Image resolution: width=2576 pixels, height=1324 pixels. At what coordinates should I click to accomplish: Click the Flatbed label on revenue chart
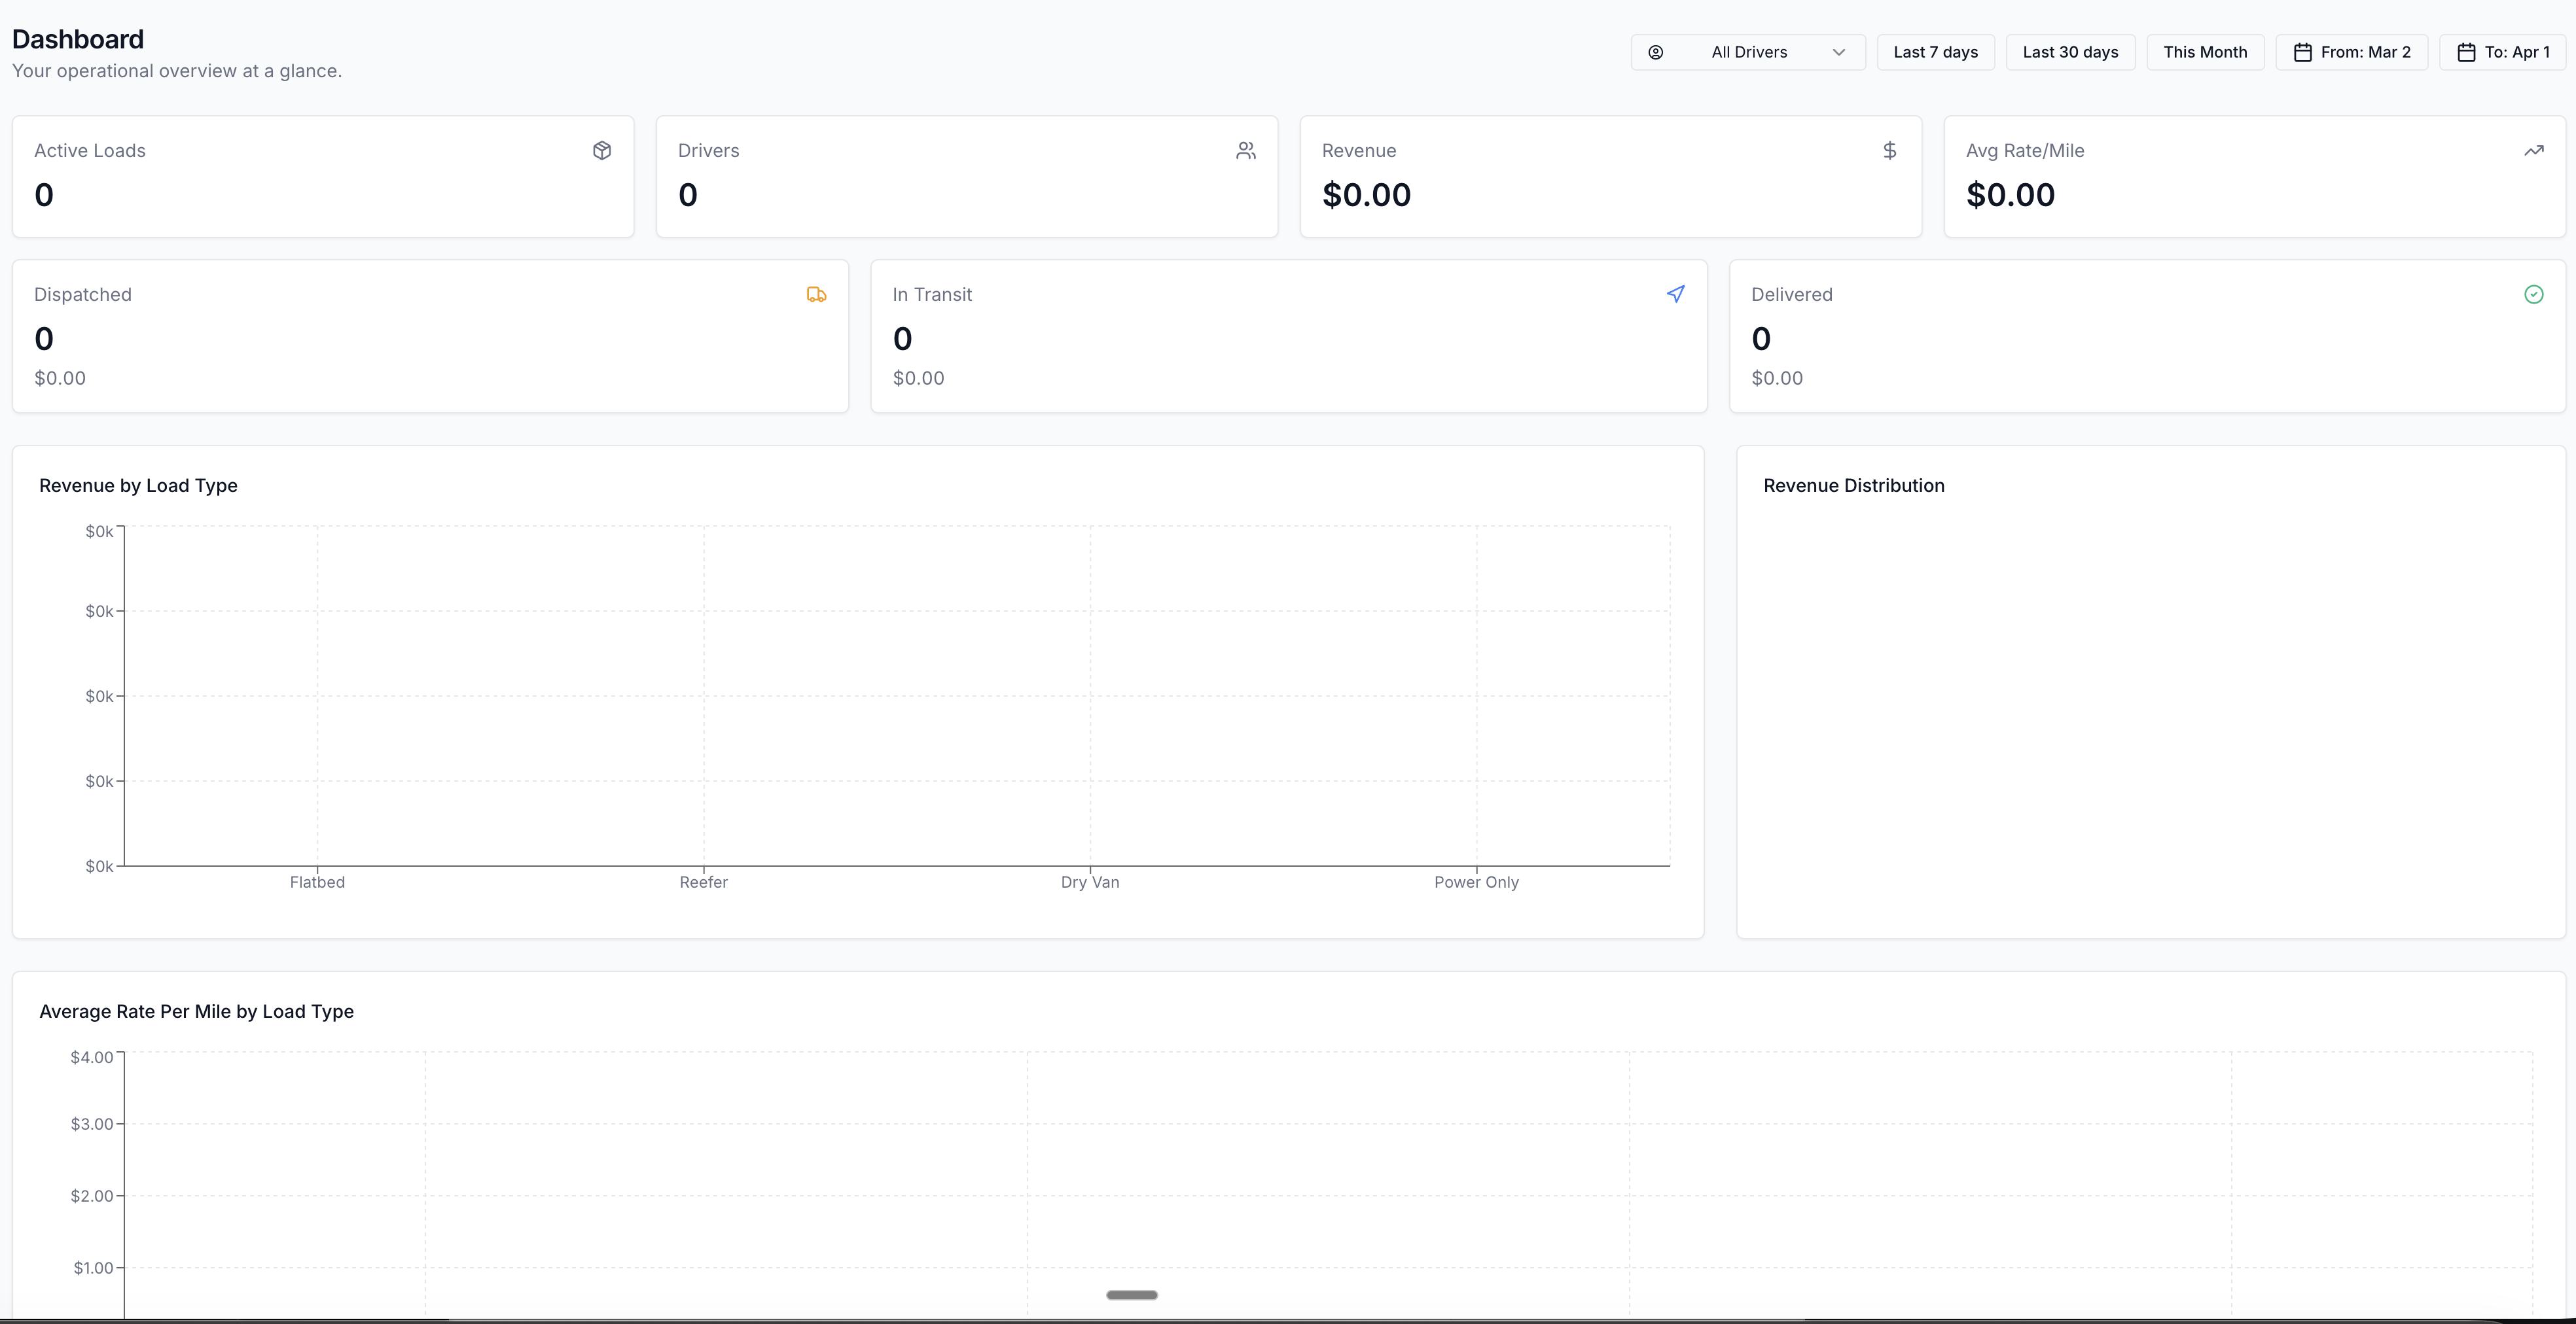317,881
